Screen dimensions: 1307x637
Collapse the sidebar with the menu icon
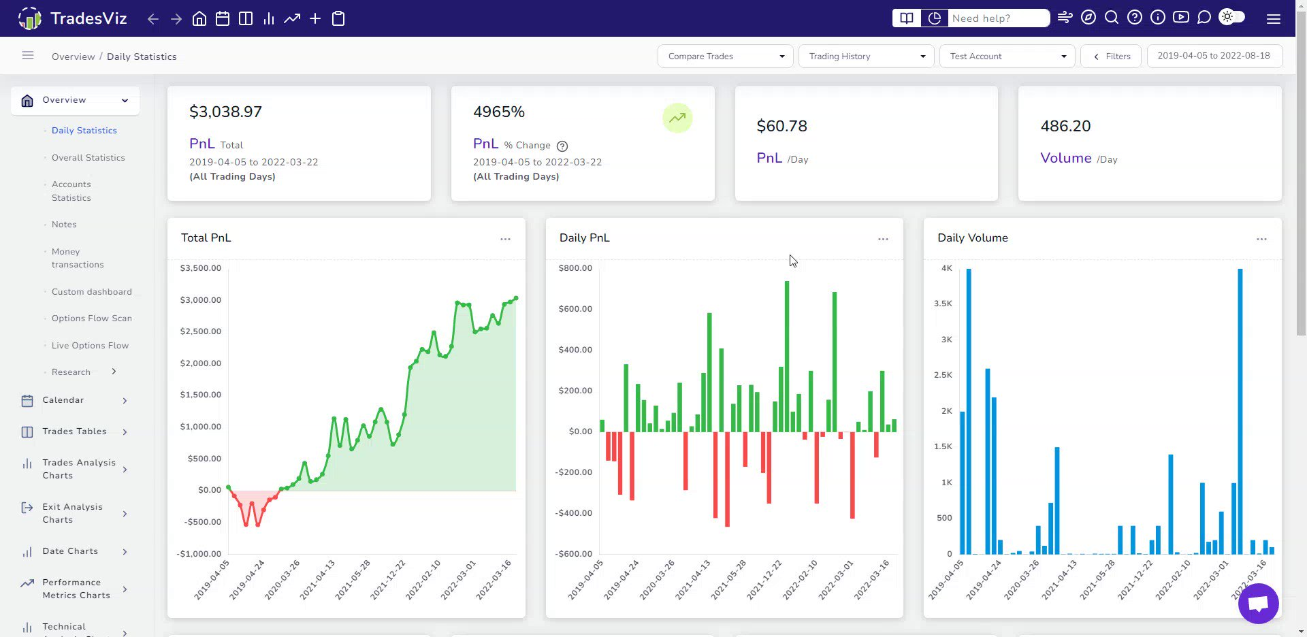point(28,55)
